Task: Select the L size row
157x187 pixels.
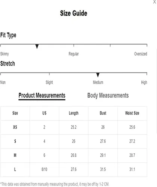Action: [x=74, y=169]
